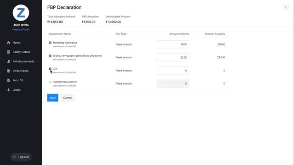The image size is (294, 165).
Task: Click the Amount Annually column header
Action: [215, 34]
